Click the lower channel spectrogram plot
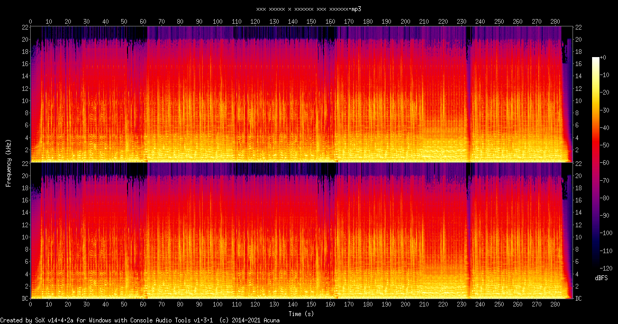Image resolution: width=618 pixels, height=324 pixels. 301,230
